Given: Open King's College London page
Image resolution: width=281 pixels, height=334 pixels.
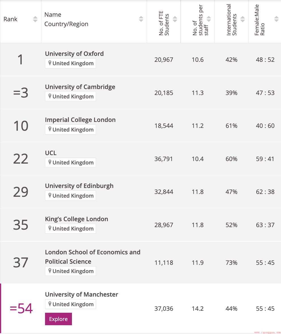Looking at the screenshot, I should click(76, 219).
